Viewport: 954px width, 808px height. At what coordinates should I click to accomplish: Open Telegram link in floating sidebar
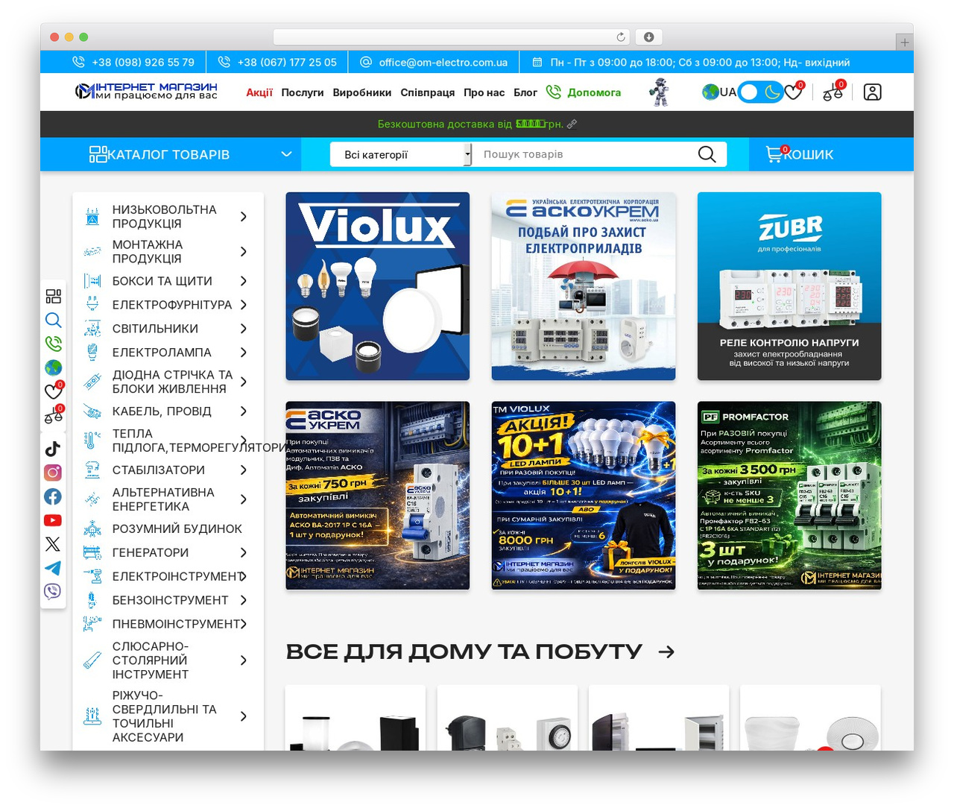(x=53, y=568)
